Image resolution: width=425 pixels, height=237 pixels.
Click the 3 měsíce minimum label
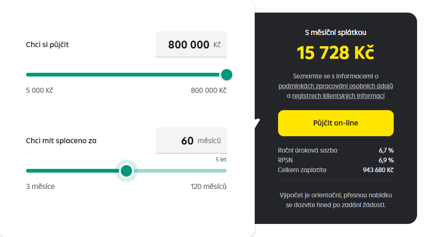(41, 187)
